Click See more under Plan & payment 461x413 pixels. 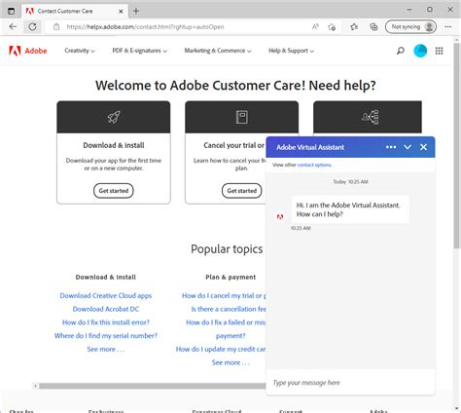coord(230,362)
